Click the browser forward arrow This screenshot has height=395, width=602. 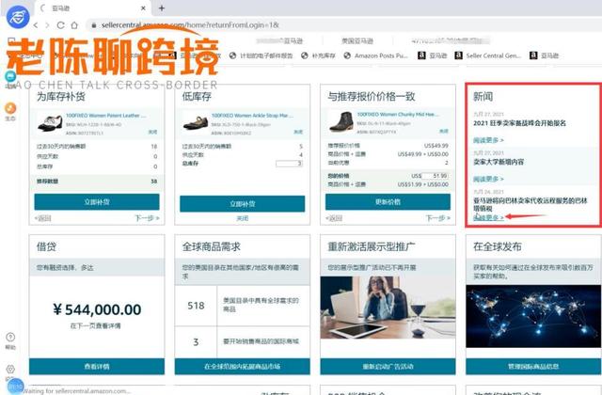point(48,25)
